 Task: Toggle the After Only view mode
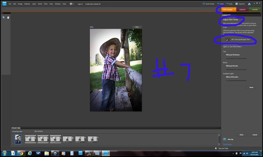[225, 139]
